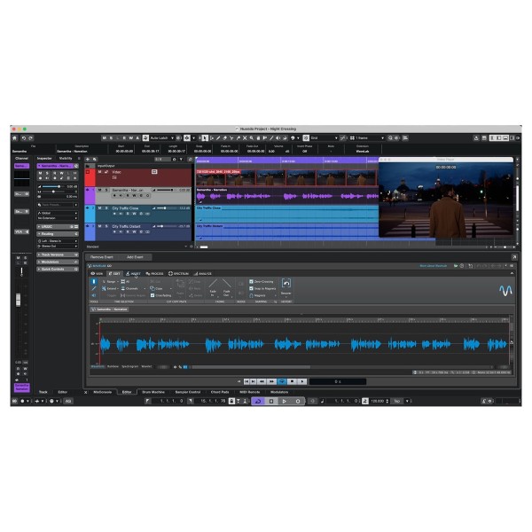This screenshot has width=532, height=532.
Task: Select the Draw pencil tool in toolbar
Action: point(218,138)
